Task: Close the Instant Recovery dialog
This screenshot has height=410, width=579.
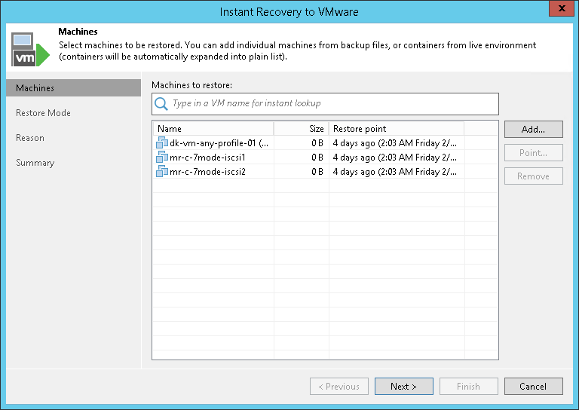Action: coord(558,11)
